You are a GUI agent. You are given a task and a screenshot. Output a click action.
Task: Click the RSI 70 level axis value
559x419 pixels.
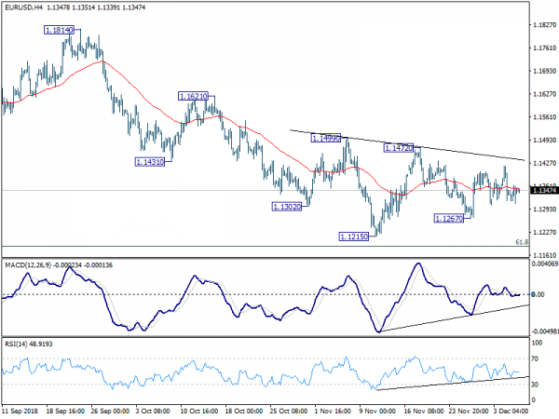[x=536, y=357]
